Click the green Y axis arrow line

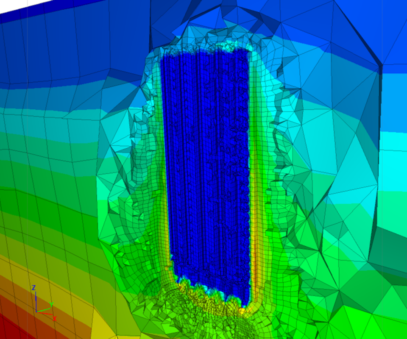(43, 309)
